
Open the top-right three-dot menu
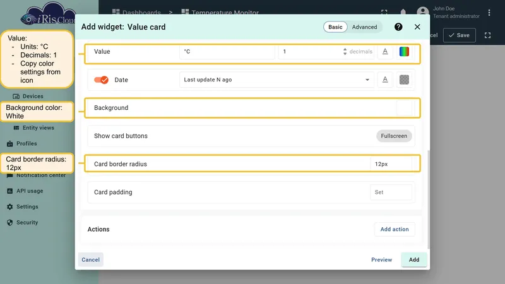(489, 13)
